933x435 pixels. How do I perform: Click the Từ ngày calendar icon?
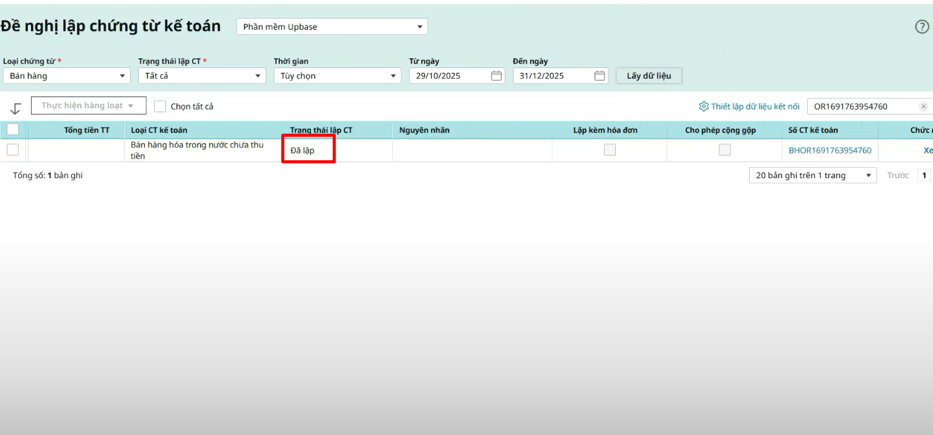(496, 75)
